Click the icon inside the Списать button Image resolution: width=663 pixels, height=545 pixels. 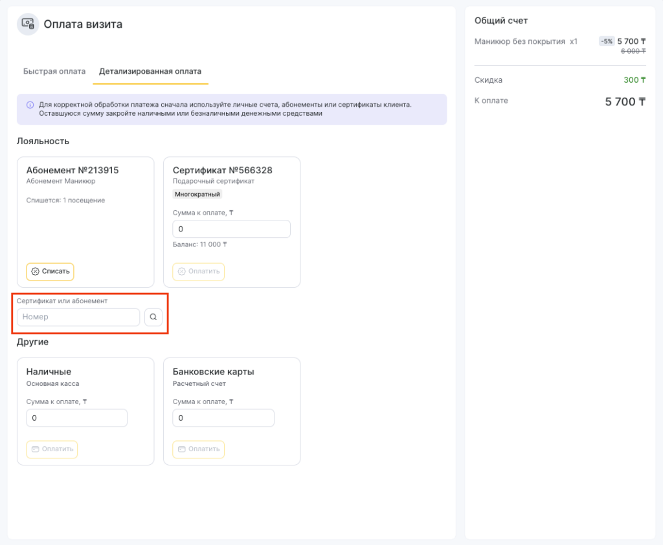point(36,272)
